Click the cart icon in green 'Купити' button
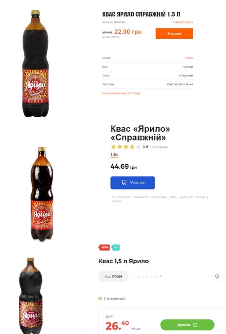 (195, 325)
